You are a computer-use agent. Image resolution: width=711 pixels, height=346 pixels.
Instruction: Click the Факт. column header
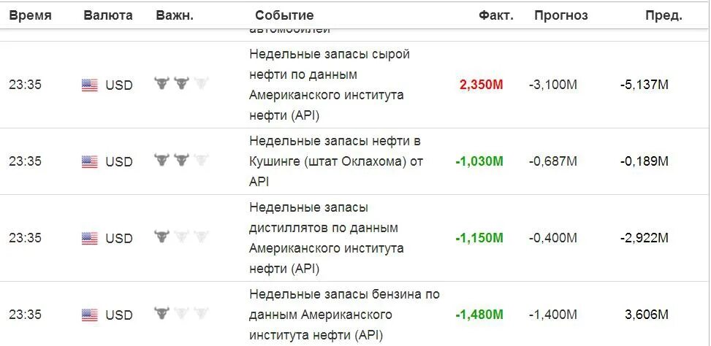[x=496, y=15]
